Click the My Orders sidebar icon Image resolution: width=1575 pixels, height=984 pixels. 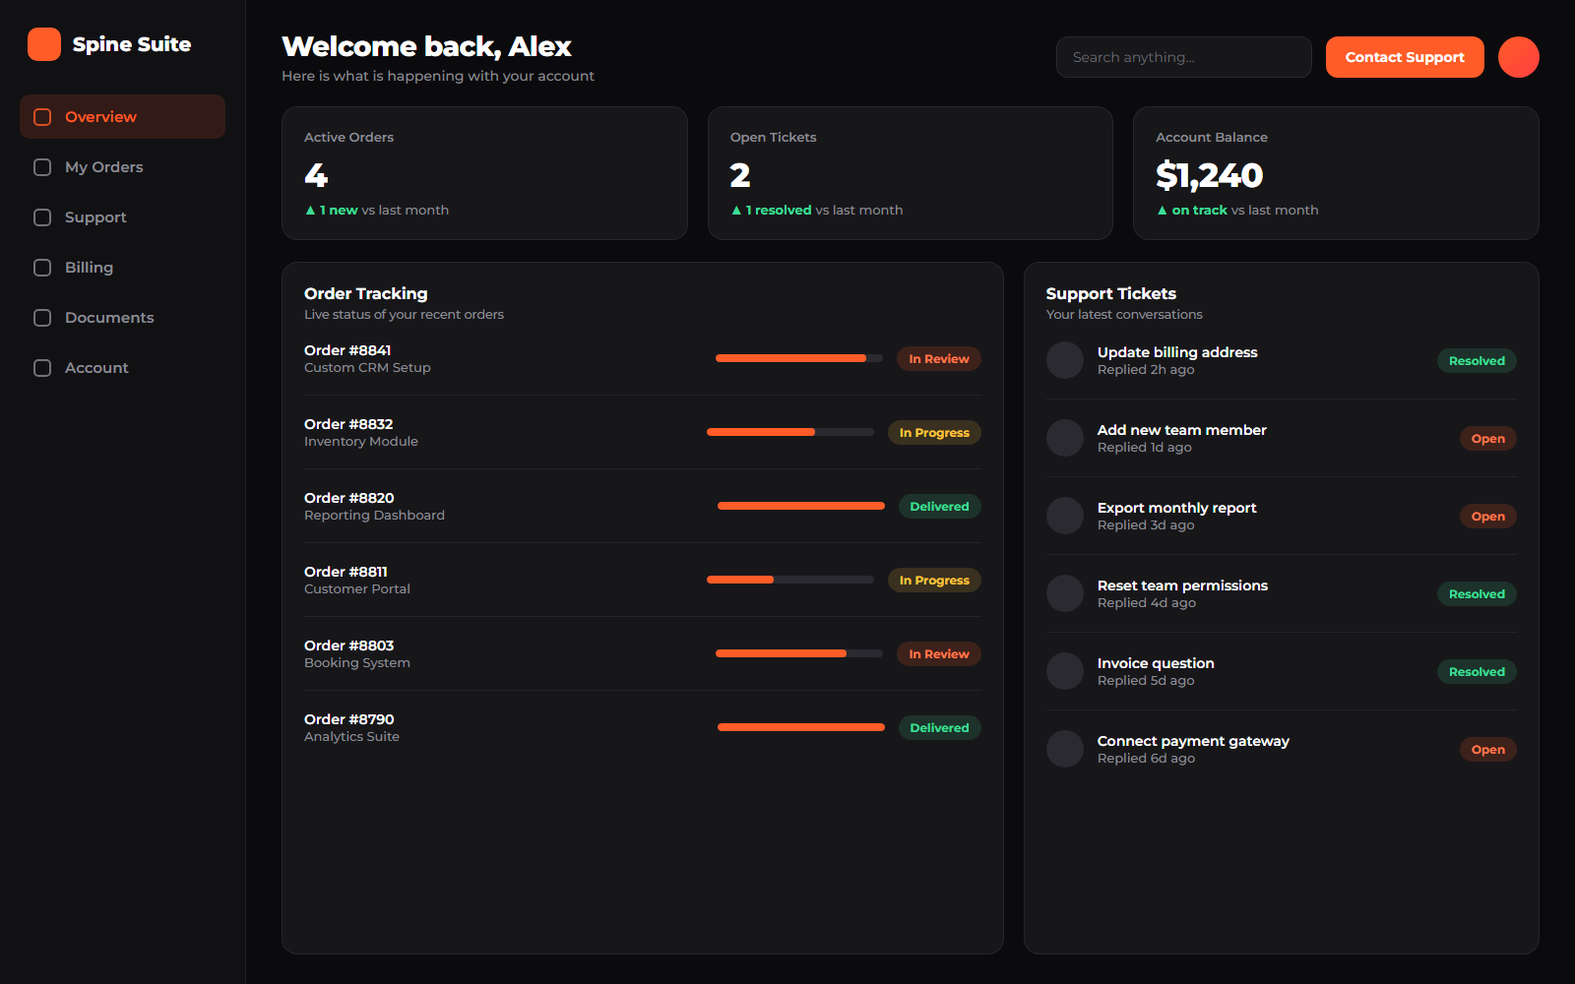(x=42, y=167)
